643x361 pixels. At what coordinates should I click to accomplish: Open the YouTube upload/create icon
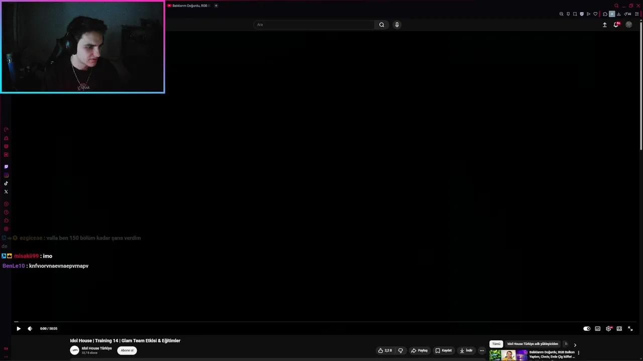[x=605, y=25]
